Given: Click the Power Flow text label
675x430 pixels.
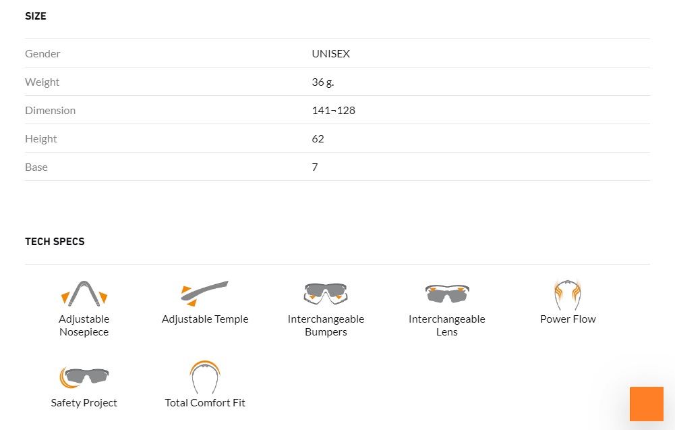Looking at the screenshot, I should coord(568,319).
